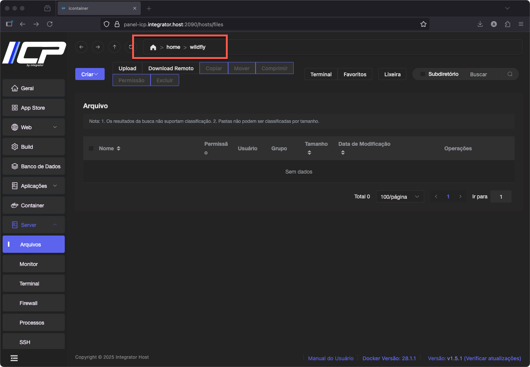Click the home icon in the path breadcrumb
Viewport: 530px width, 367px height.
click(x=153, y=47)
